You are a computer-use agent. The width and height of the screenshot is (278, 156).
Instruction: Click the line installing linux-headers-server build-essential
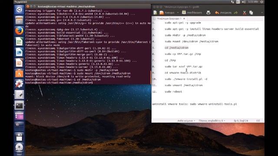212,29
